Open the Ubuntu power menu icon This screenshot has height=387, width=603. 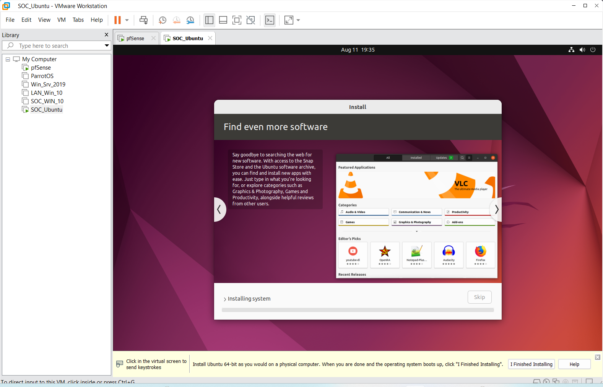[x=593, y=50]
